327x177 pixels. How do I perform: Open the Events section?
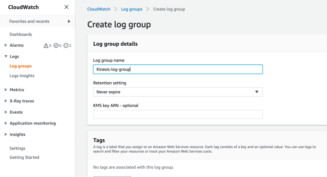coord(16,112)
